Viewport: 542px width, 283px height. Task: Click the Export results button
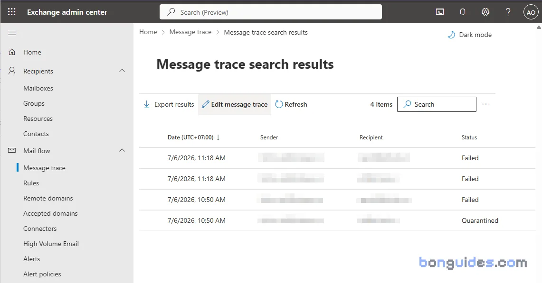169,104
